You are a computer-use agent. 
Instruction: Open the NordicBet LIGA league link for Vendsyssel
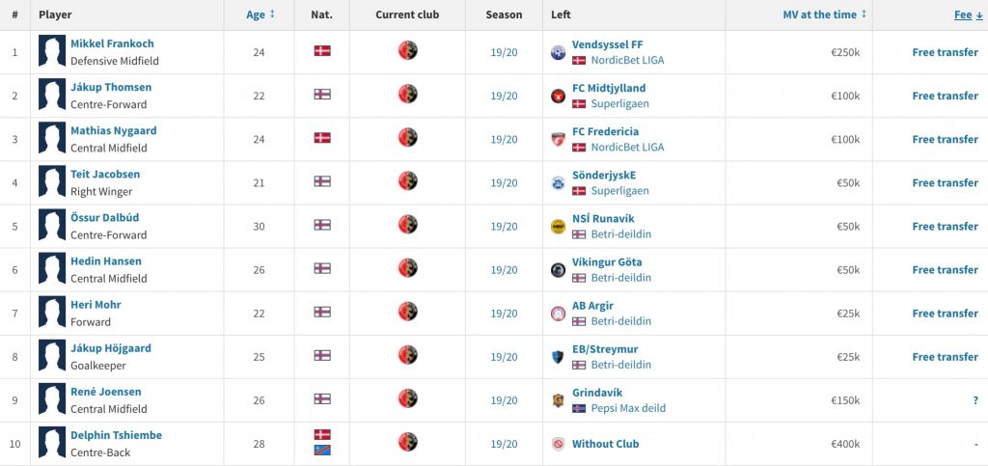point(627,61)
